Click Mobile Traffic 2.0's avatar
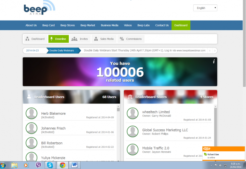 (133, 150)
